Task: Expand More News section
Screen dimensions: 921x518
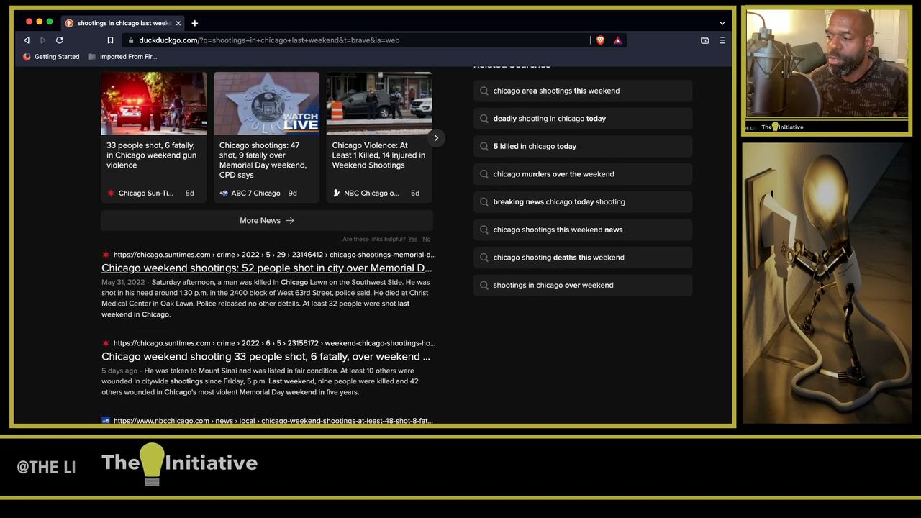Action: [x=266, y=220]
